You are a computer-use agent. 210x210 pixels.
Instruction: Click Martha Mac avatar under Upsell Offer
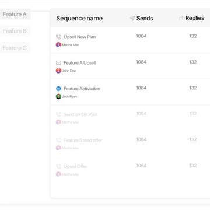coord(58,174)
